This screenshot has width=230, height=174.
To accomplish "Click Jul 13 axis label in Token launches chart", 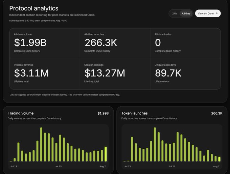I will pyautogui.click(x=127, y=166).
